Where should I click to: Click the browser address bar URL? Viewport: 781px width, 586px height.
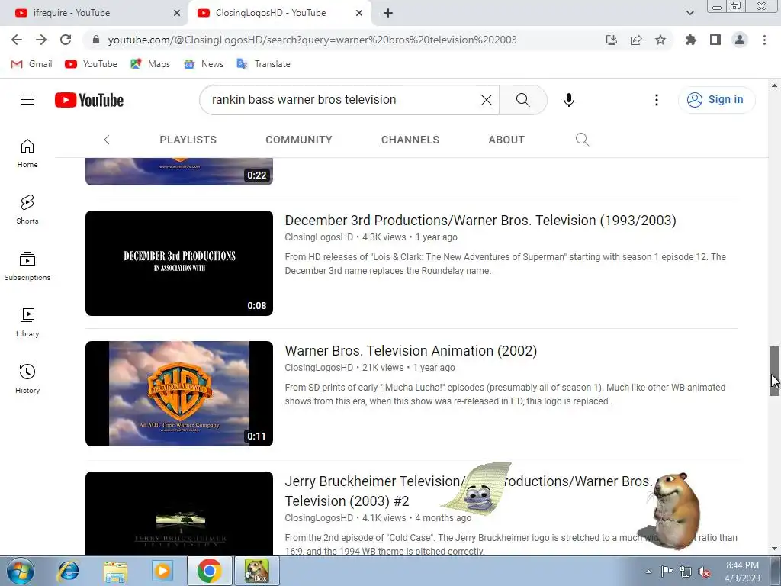312,40
